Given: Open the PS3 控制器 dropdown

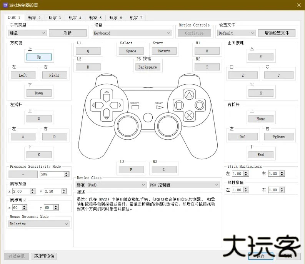Looking at the screenshot, I should pyautogui.click(x=184, y=185).
